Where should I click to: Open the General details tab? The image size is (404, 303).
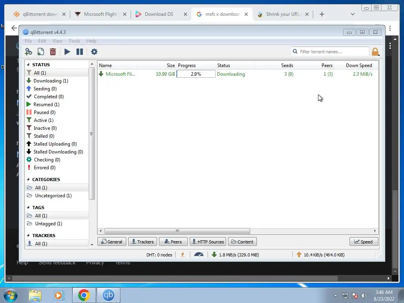click(x=112, y=242)
